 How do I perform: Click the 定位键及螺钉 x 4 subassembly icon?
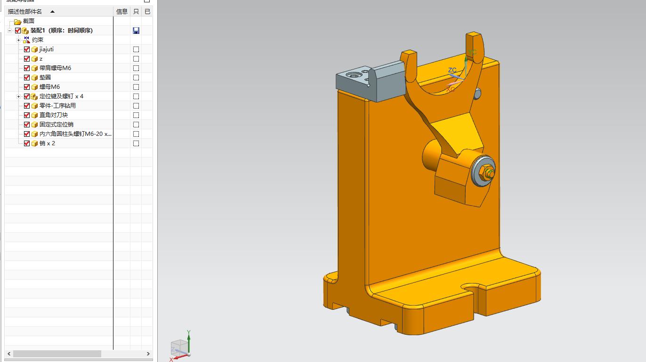pos(34,96)
